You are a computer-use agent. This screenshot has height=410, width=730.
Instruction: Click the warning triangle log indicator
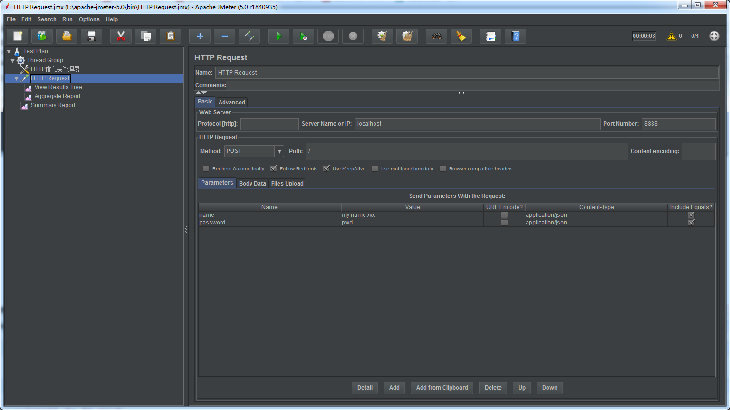[671, 36]
